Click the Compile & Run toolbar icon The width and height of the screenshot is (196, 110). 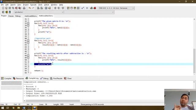coord(75,8)
